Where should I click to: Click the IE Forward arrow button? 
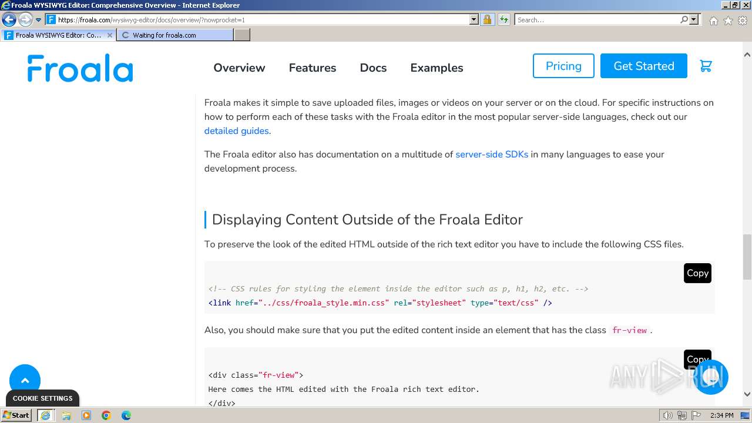tap(25, 19)
